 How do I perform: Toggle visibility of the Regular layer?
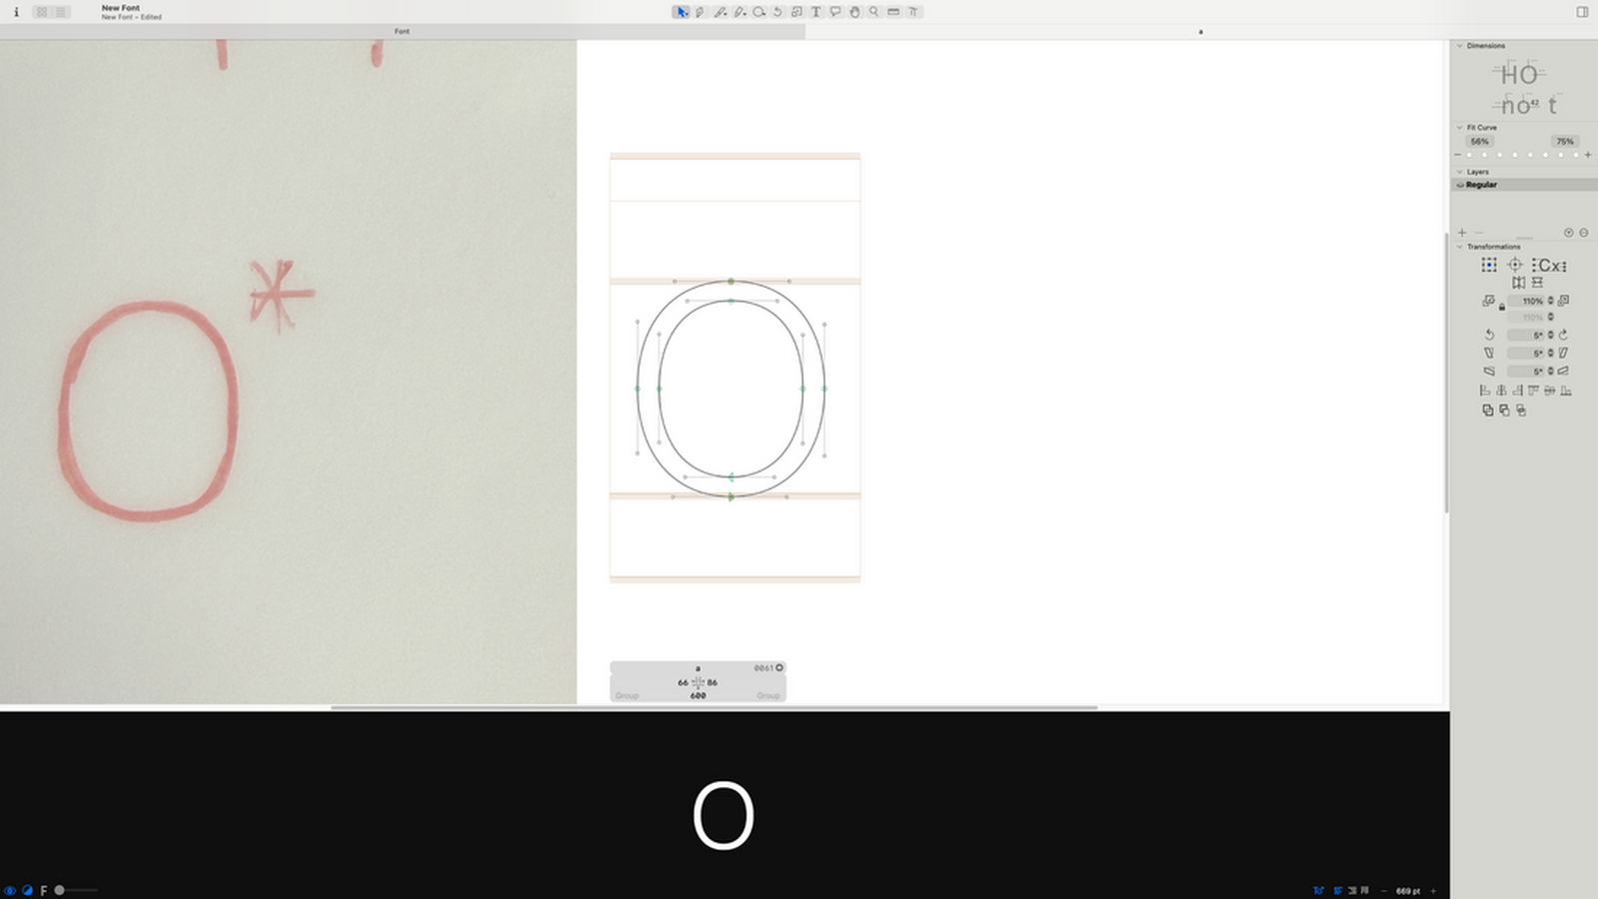pyautogui.click(x=1460, y=185)
